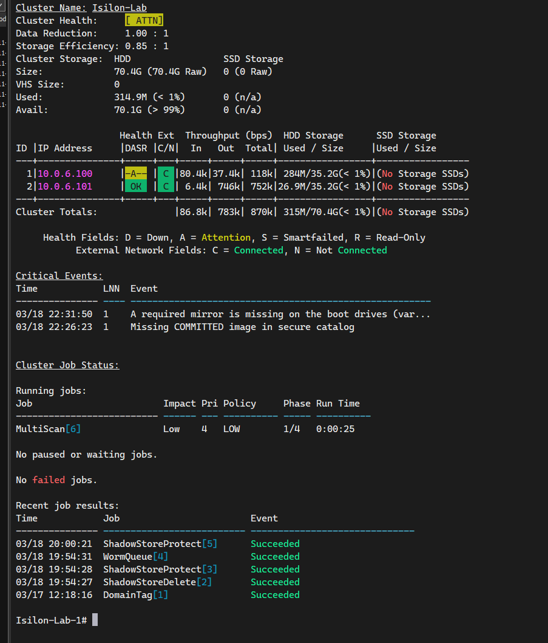
Task: Select the OK health indicator for node 2
Action: [x=135, y=186]
